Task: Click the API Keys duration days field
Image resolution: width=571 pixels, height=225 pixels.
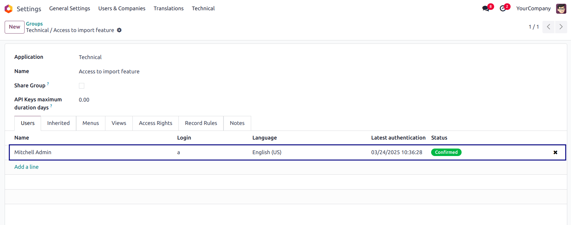Action: 84,100
